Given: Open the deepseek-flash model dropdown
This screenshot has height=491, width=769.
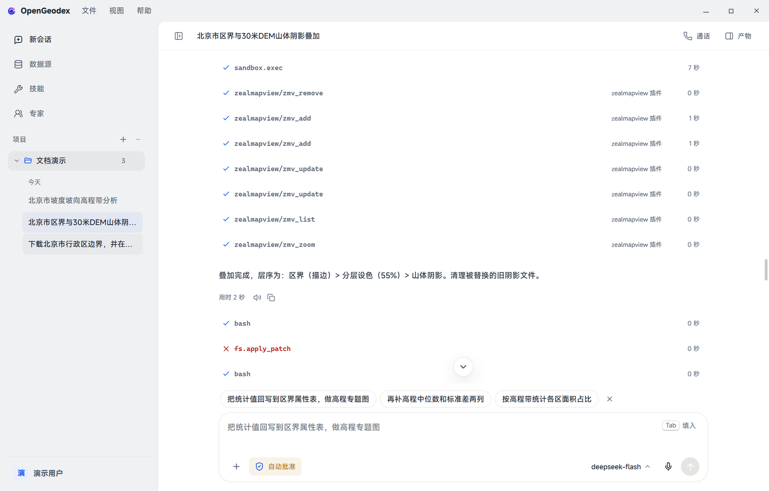Looking at the screenshot, I should click(x=620, y=466).
